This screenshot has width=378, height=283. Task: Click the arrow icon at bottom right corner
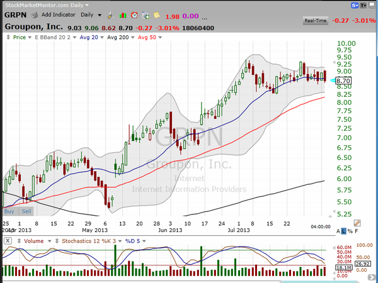click(x=371, y=277)
